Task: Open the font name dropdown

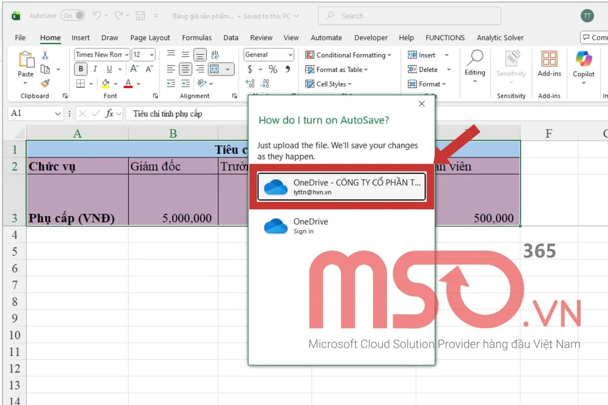Action: [126, 55]
